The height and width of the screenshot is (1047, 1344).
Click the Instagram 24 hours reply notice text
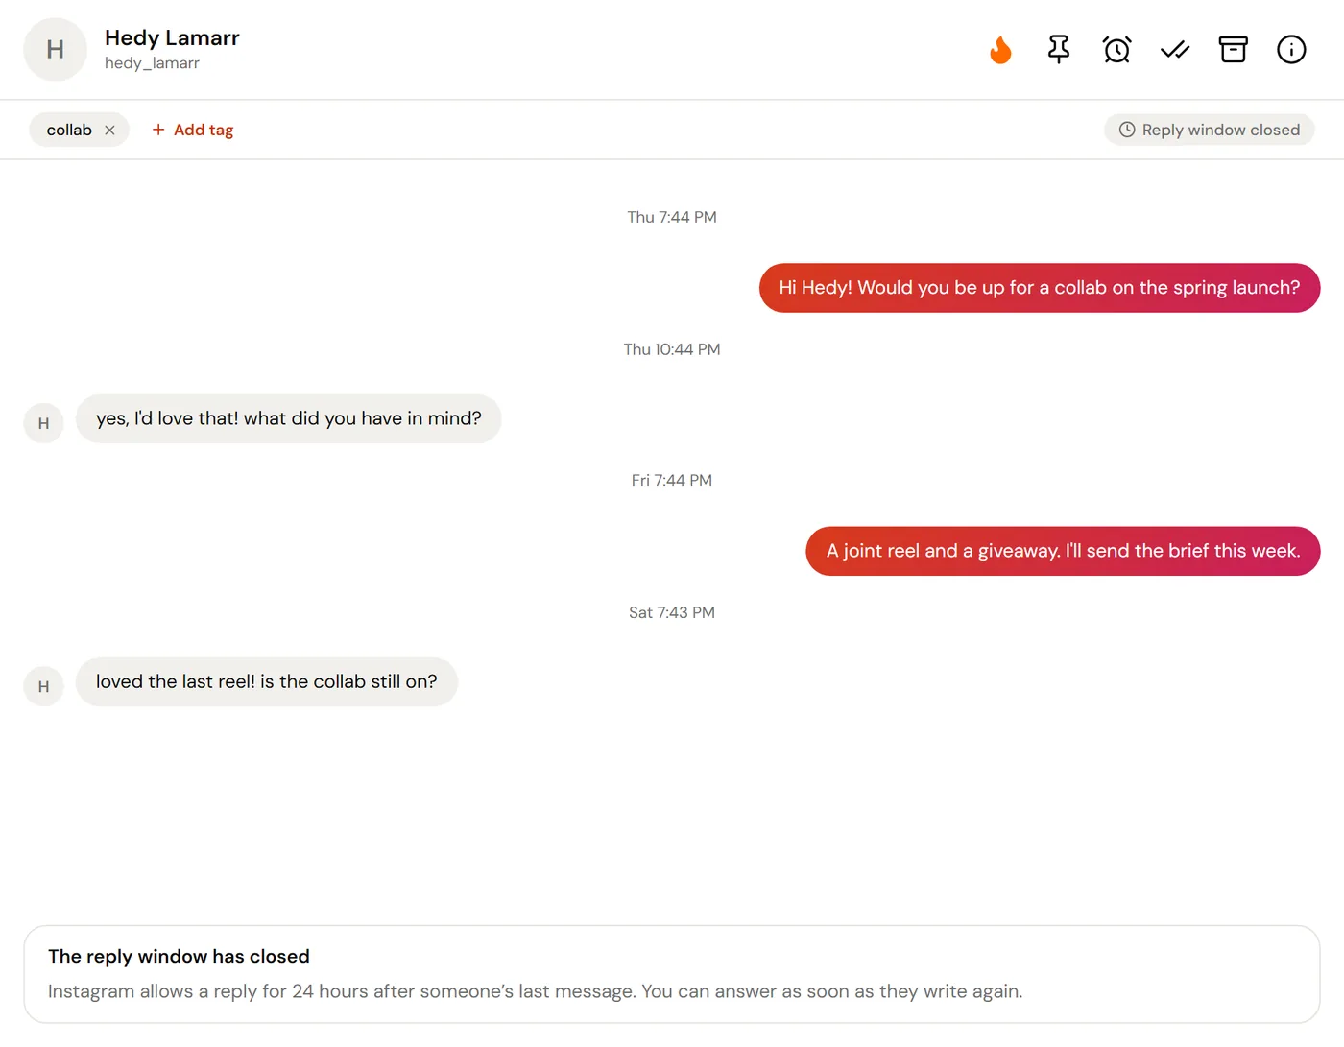pyautogui.click(x=535, y=991)
